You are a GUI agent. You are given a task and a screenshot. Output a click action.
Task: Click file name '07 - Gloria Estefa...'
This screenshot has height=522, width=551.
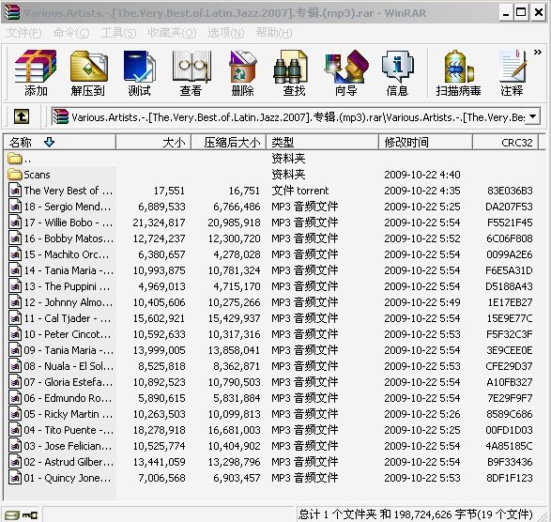(x=69, y=382)
